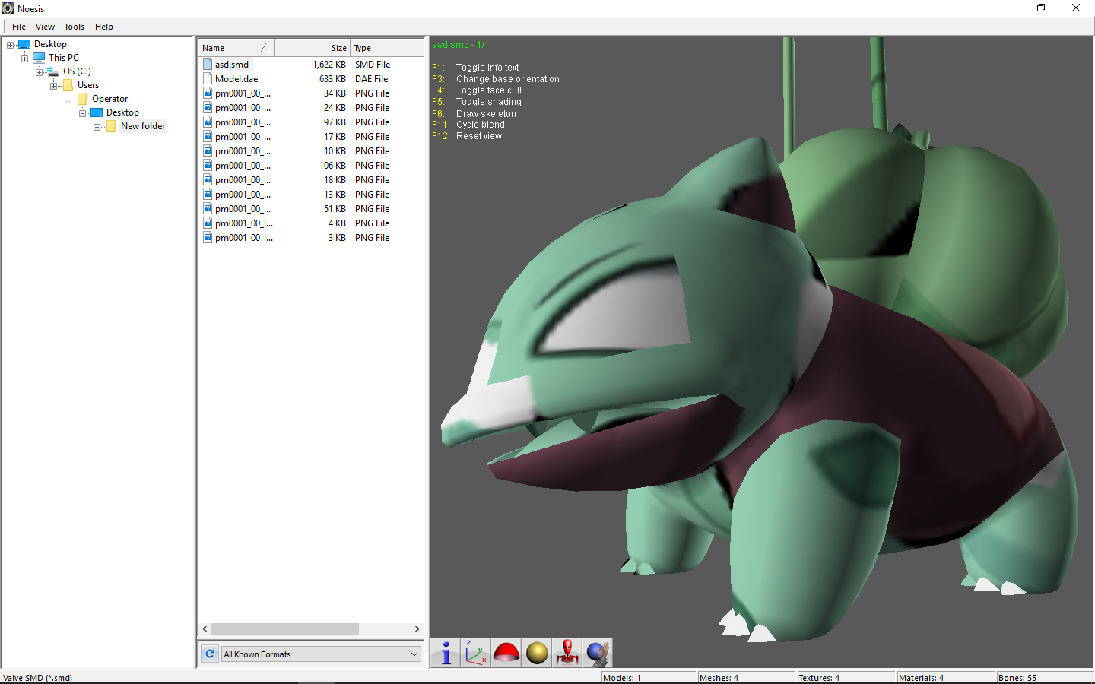Select the Model.dae file name
This screenshot has height=684, width=1095.
pos(236,79)
